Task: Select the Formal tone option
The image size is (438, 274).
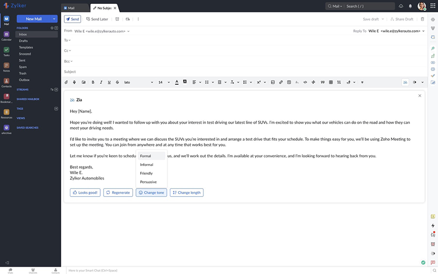Action: pos(151,156)
